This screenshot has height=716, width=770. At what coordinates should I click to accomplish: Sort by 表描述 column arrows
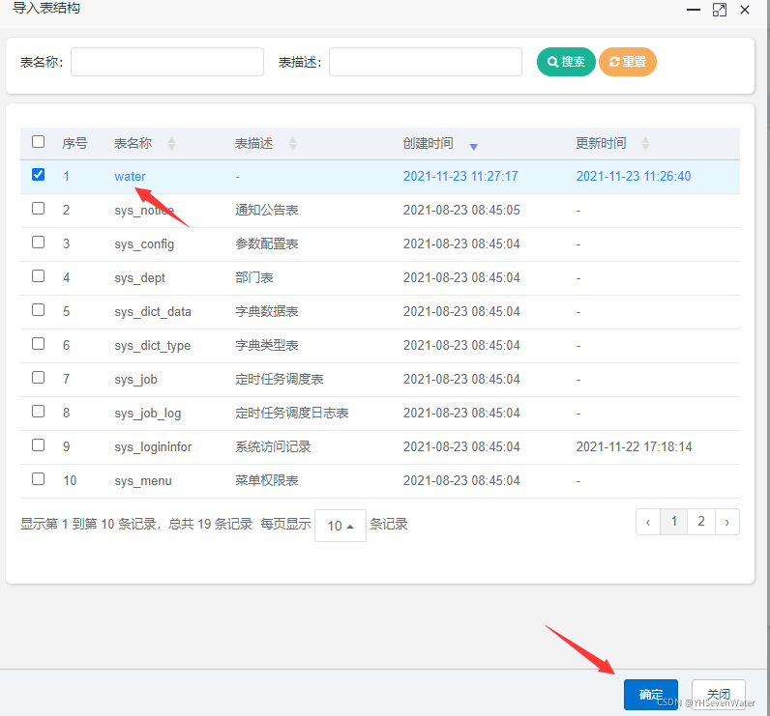click(x=293, y=143)
